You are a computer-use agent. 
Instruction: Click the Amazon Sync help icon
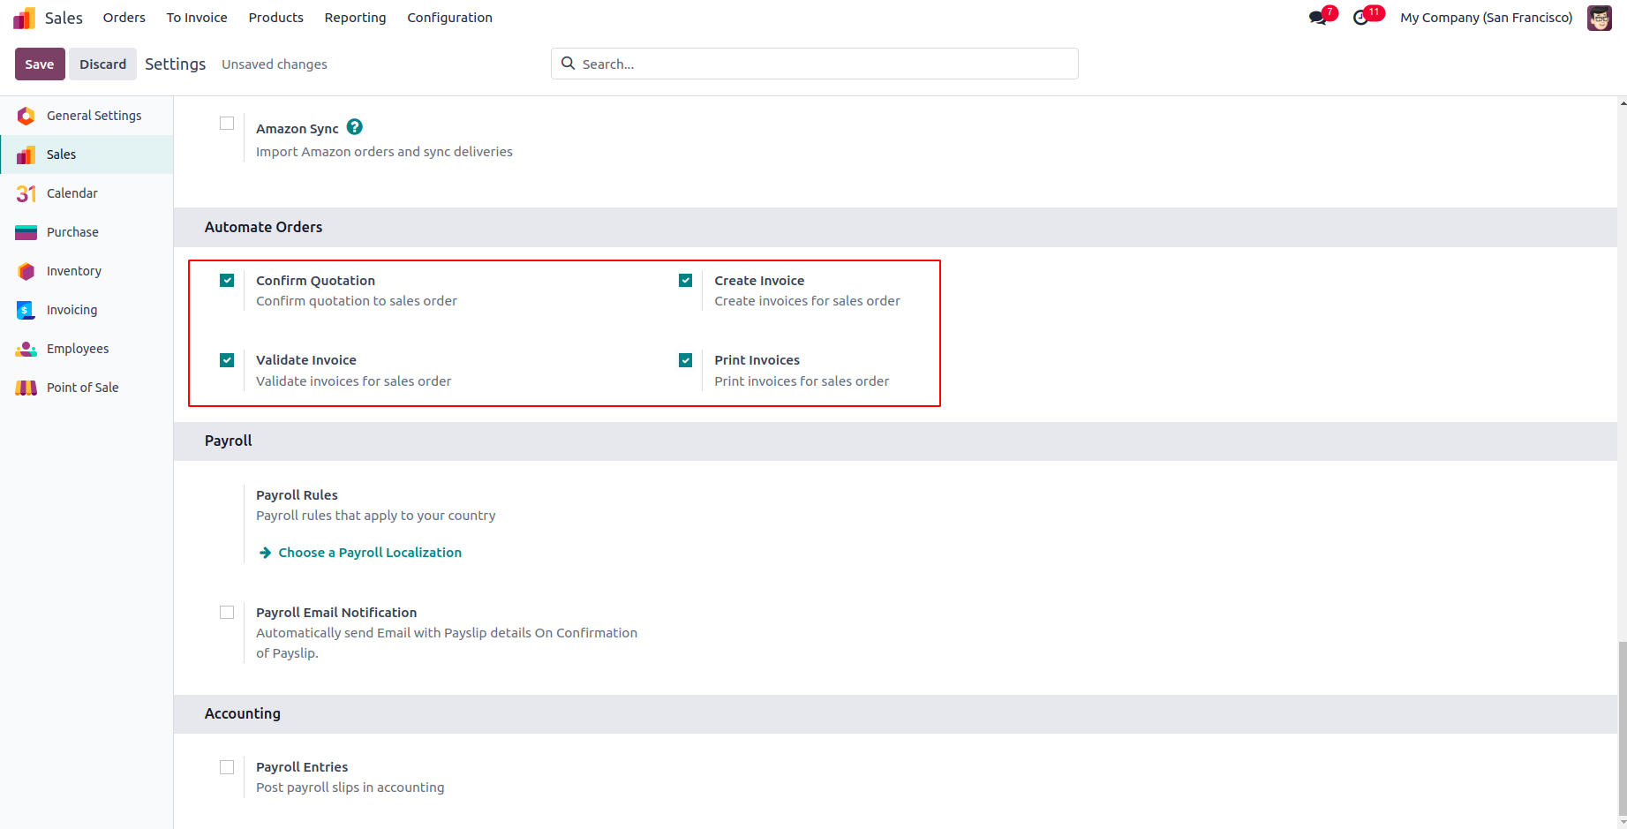[355, 127]
